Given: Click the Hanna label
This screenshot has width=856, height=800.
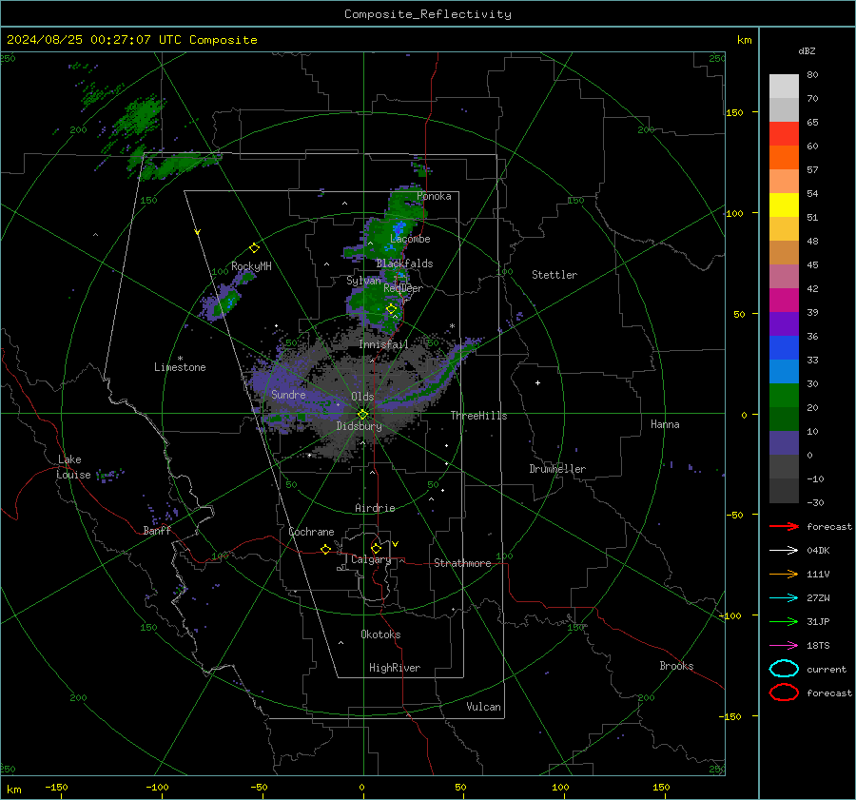Looking at the screenshot, I should coord(665,424).
